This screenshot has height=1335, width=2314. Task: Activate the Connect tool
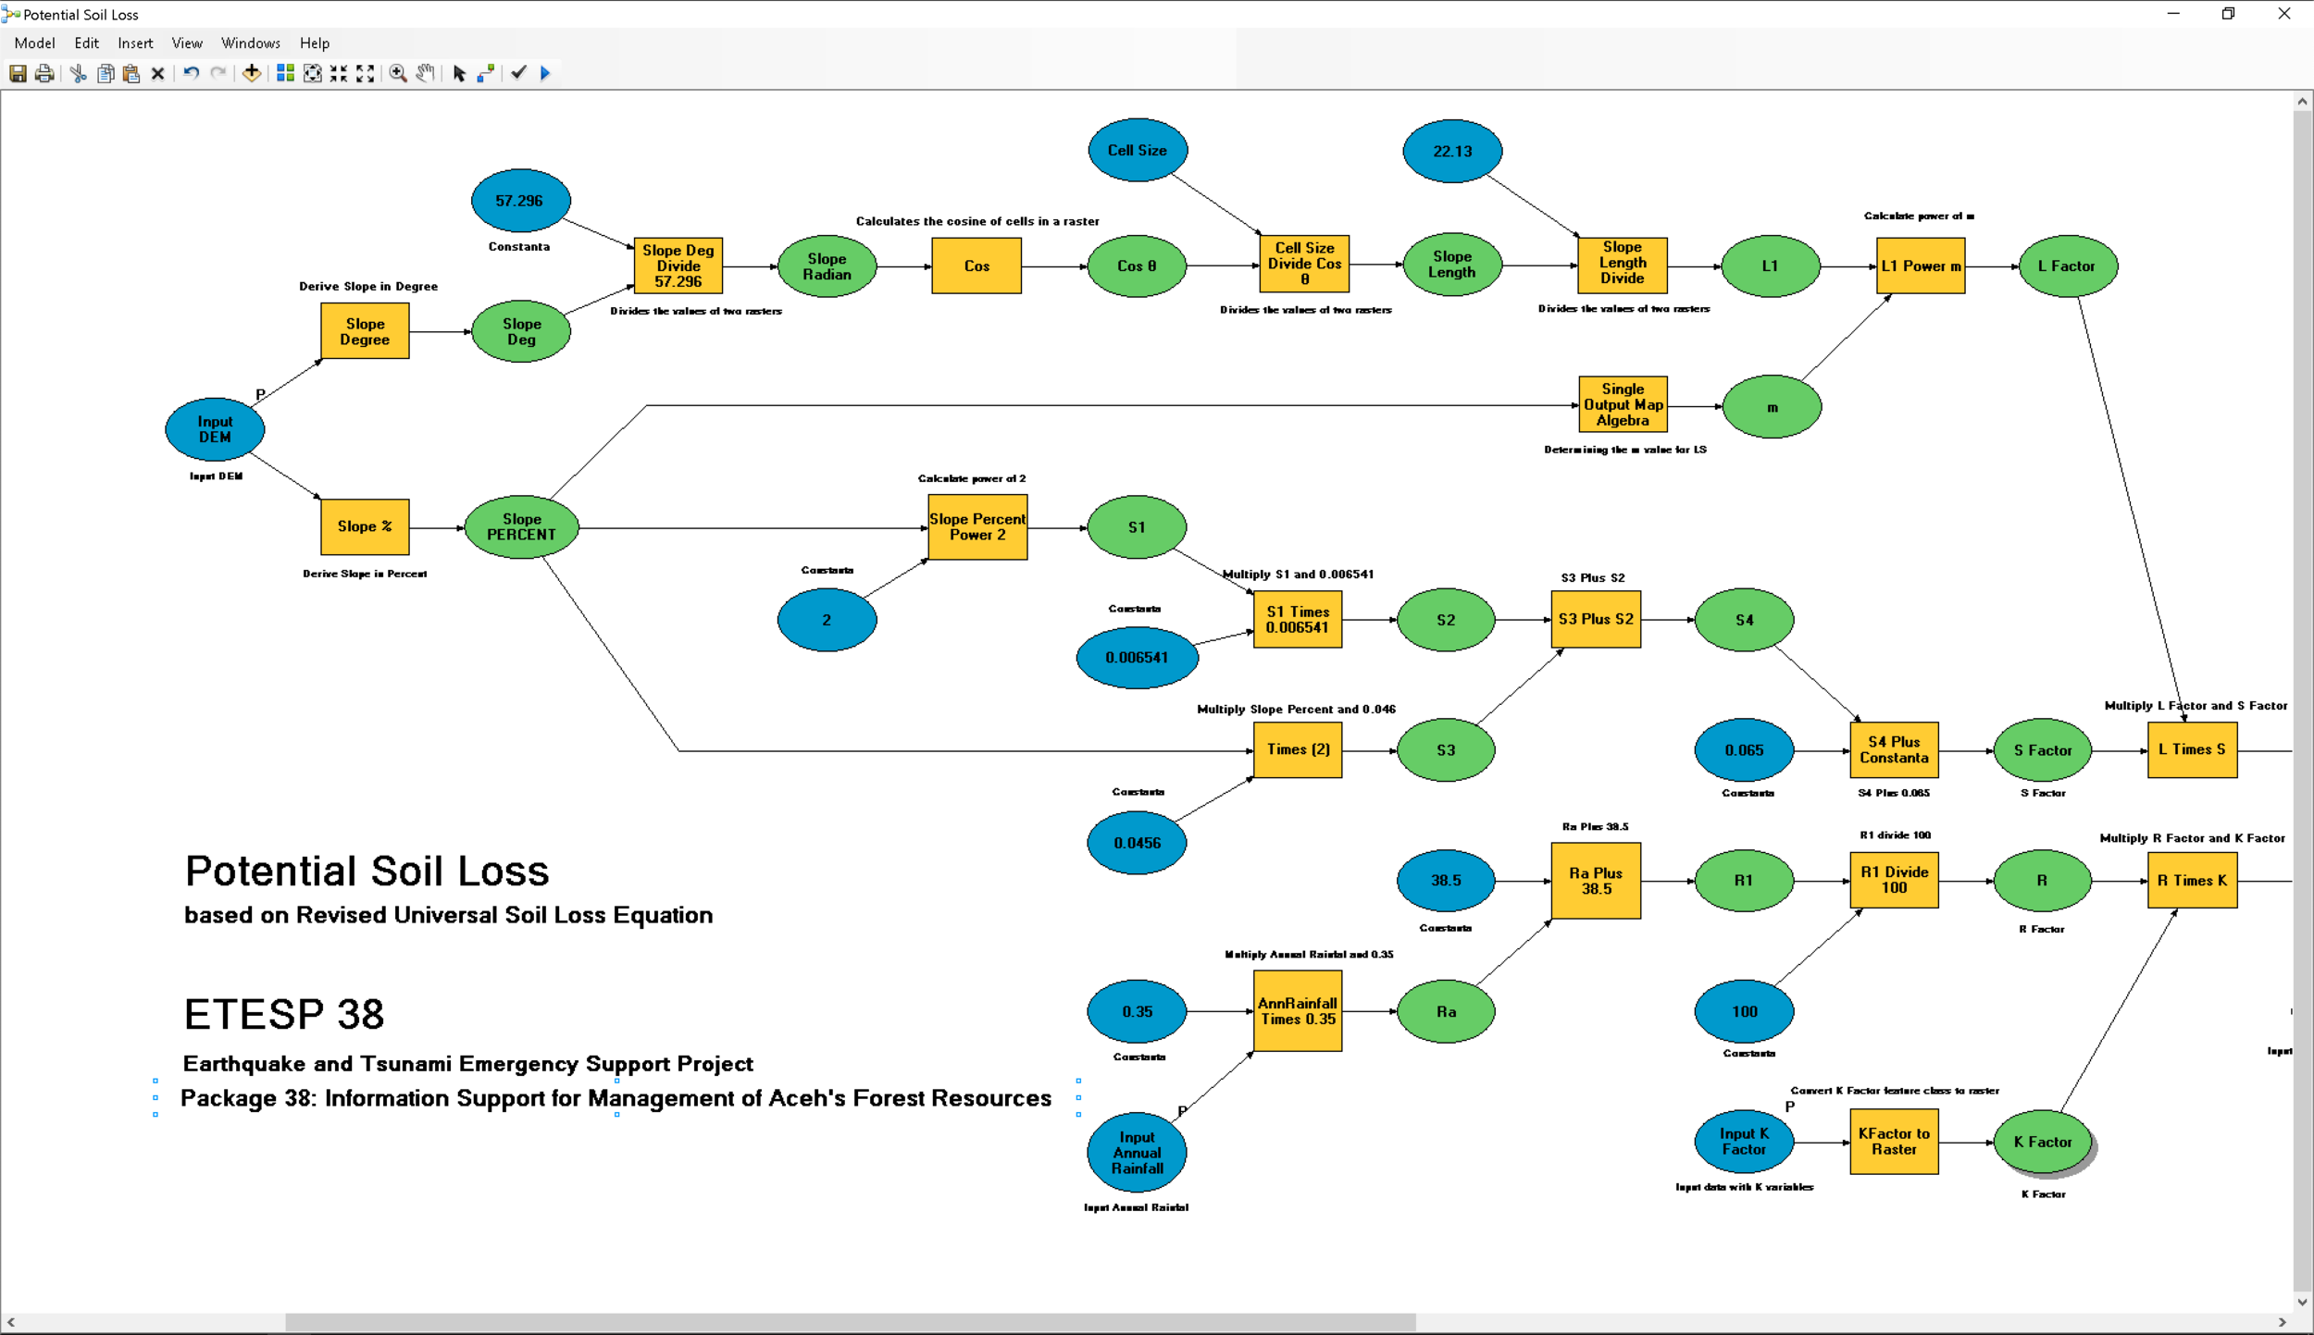pos(486,73)
